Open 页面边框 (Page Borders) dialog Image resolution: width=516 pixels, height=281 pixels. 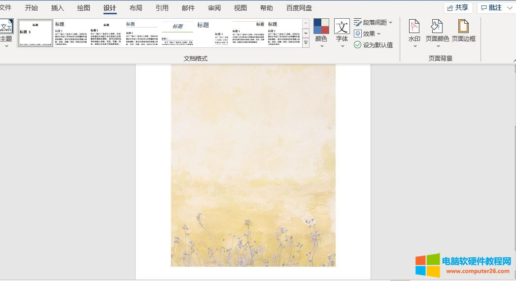click(x=463, y=27)
